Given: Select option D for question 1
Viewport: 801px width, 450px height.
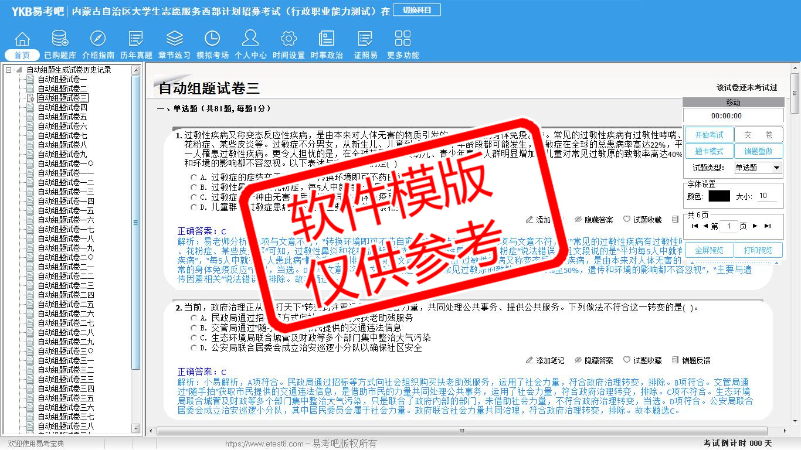Looking at the screenshot, I should coord(194,207).
